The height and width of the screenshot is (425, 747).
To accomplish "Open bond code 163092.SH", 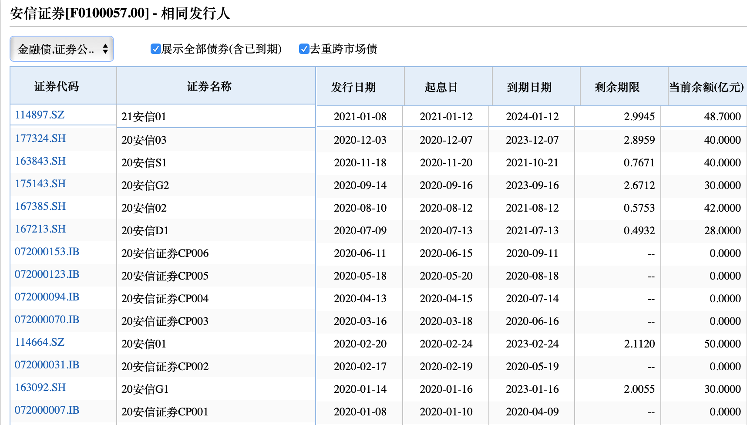I will pyautogui.click(x=40, y=388).
